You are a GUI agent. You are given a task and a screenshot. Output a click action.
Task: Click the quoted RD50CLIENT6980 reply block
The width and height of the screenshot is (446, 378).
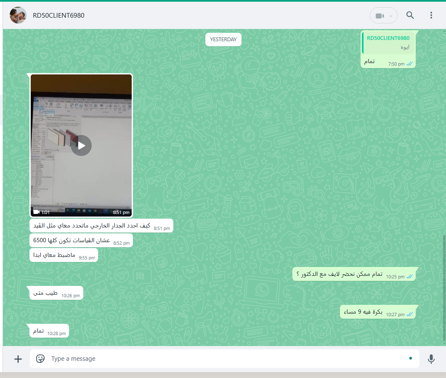388,42
